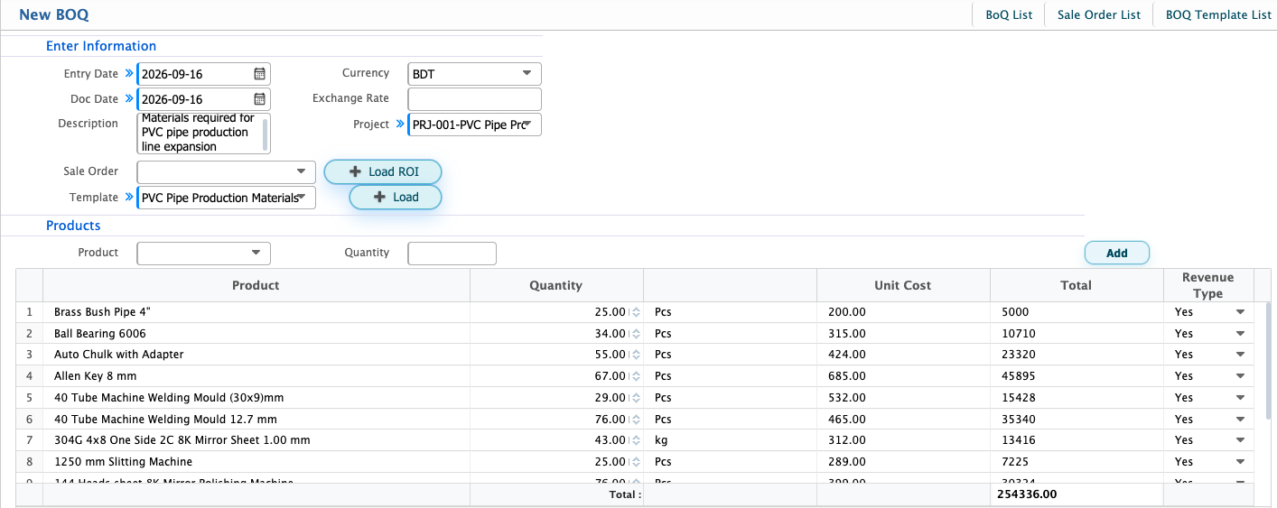The width and height of the screenshot is (1277, 508).
Task: Click quantity stepper arrows for Brass Bush Pipe 4"
Action: tap(636, 312)
